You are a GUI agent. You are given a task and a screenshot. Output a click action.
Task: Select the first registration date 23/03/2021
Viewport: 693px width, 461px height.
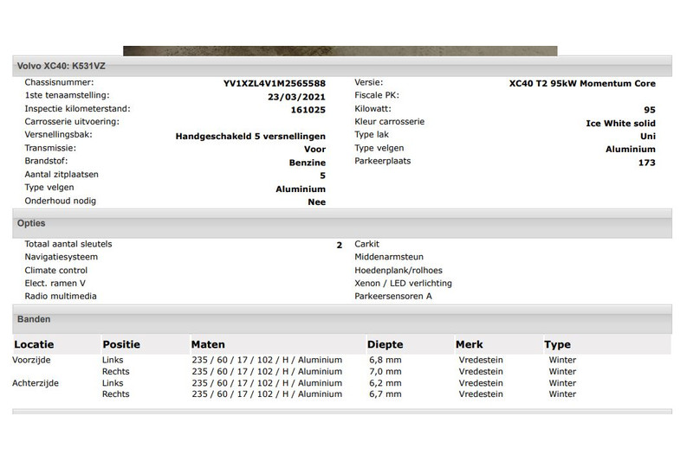pos(297,97)
